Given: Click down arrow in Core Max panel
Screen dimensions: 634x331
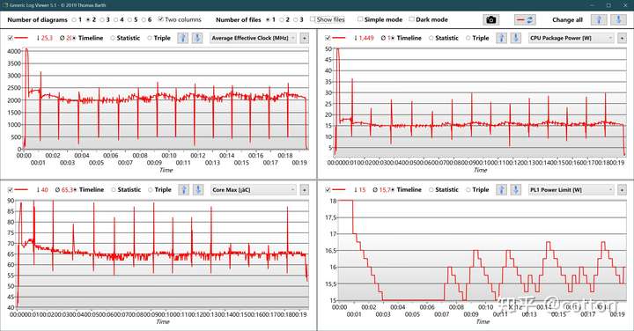Looking at the screenshot, I should [x=198, y=189].
